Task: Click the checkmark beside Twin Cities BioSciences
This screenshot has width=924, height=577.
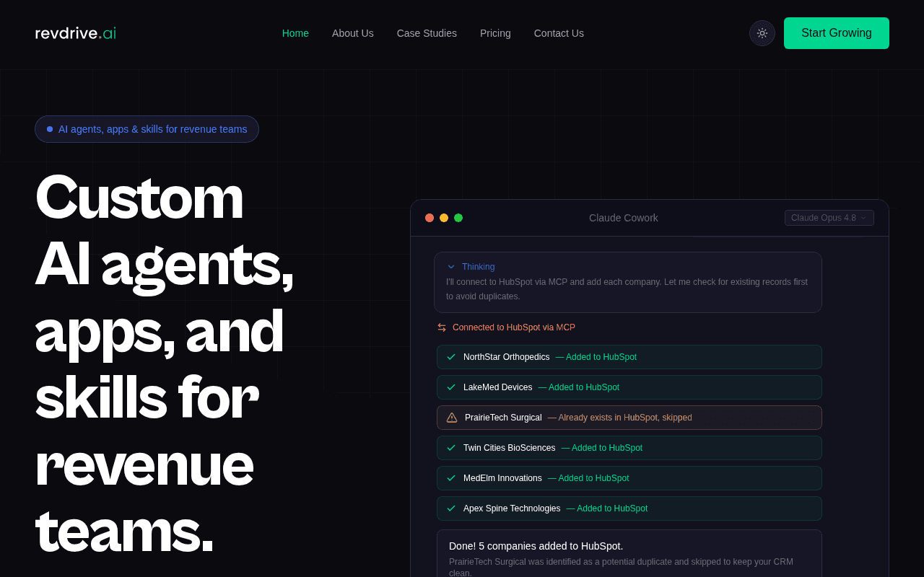Action: tap(451, 448)
